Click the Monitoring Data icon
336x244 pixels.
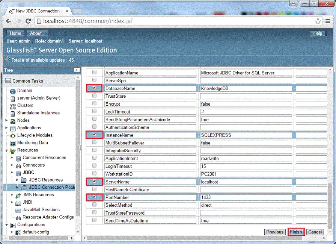coord(13,143)
